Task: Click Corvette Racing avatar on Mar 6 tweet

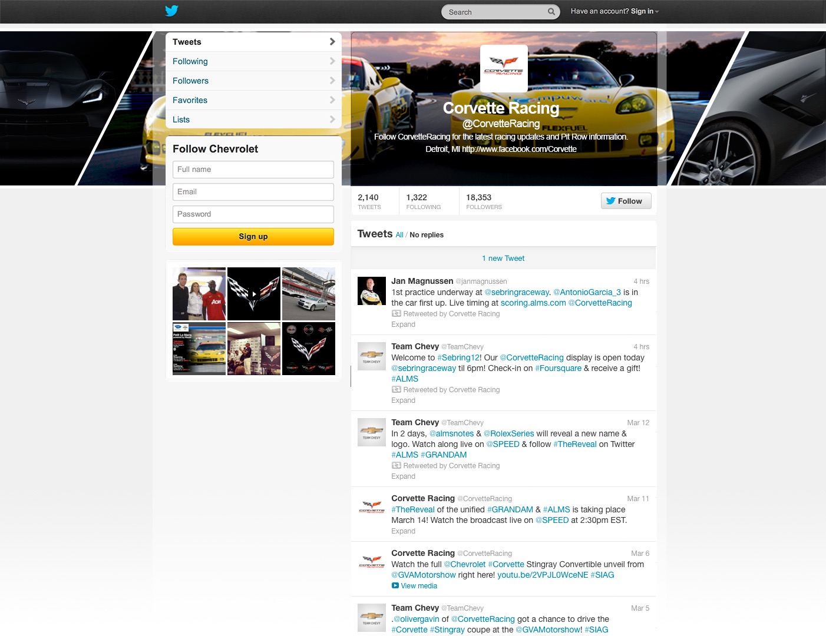Action: [x=372, y=563]
